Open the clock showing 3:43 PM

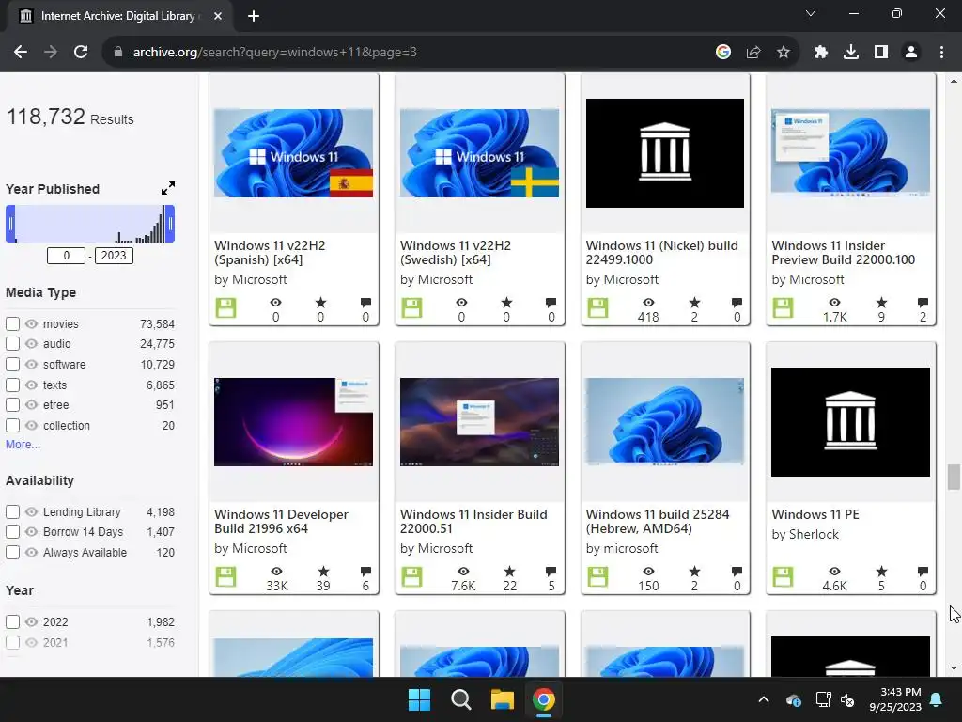click(x=895, y=699)
